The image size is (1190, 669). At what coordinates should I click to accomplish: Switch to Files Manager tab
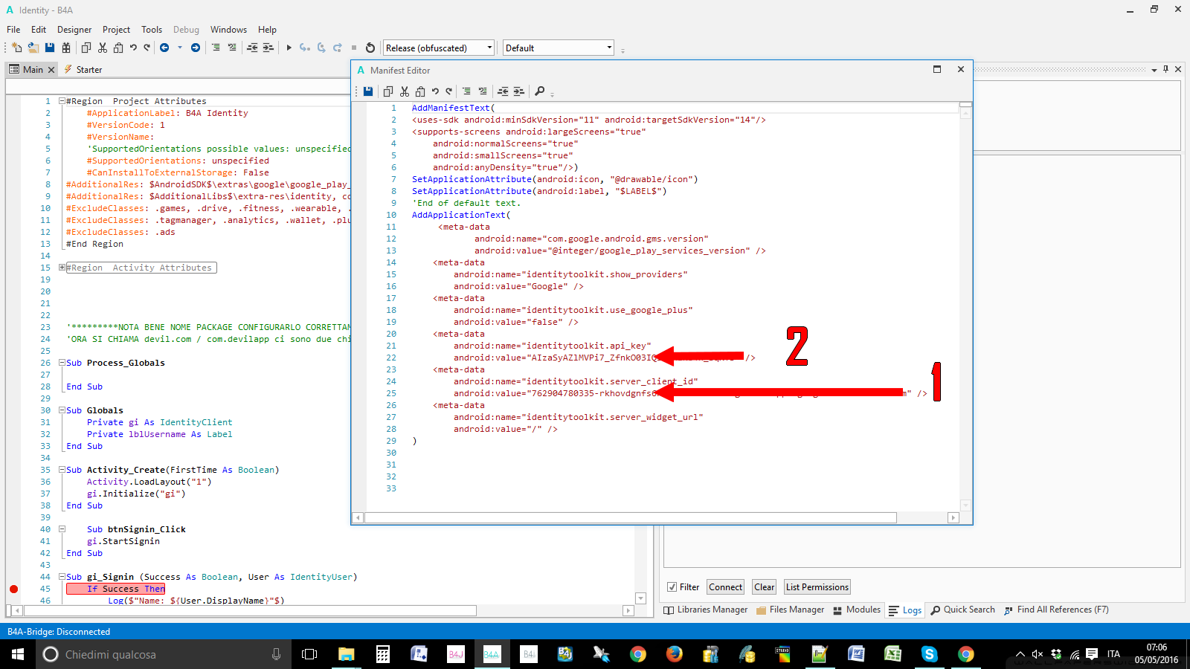tap(790, 610)
